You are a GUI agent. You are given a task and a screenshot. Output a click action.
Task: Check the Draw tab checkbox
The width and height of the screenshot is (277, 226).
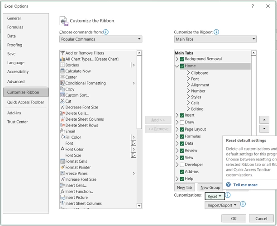pyautogui.click(x=182, y=122)
